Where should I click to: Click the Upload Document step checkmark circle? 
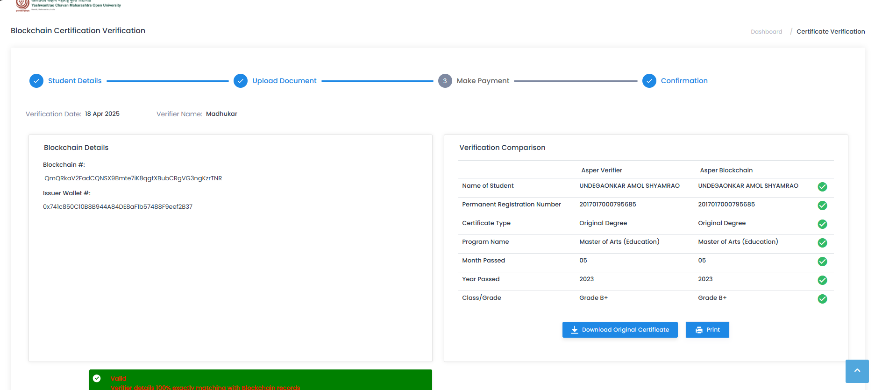pyautogui.click(x=241, y=81)
